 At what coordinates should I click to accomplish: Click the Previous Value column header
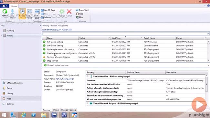146,72
